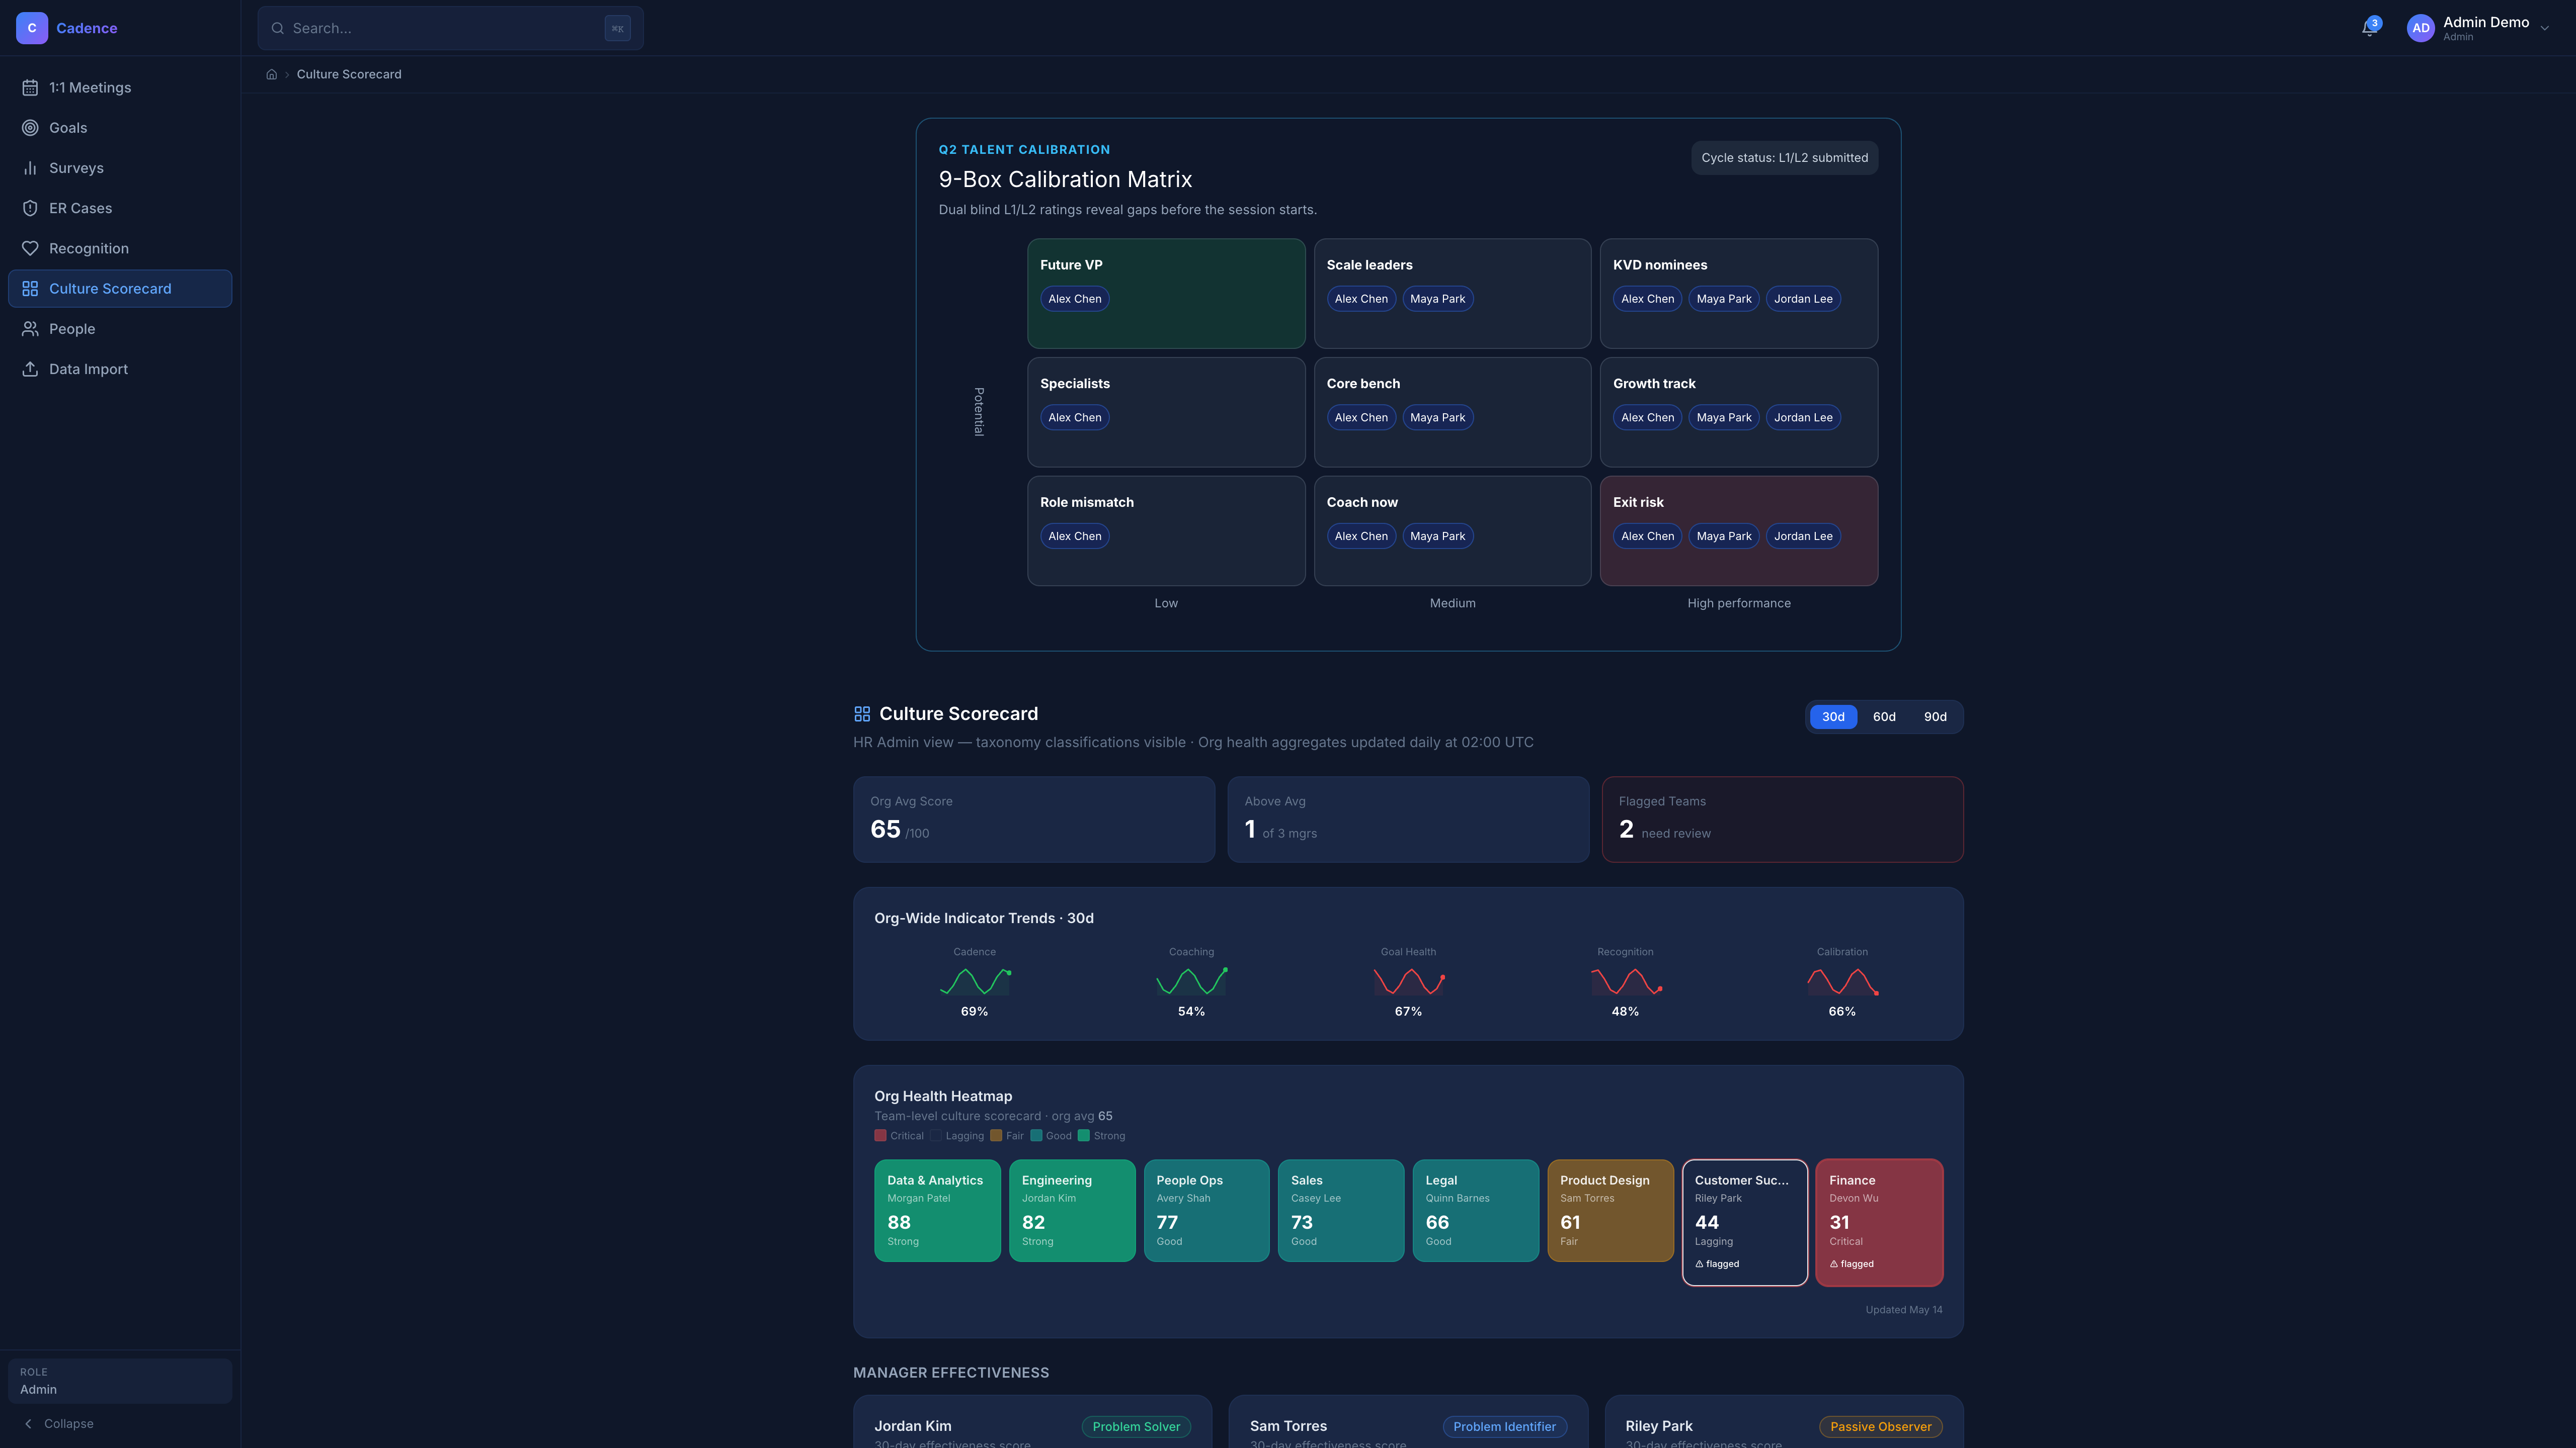Click the Critical legend color swatch
Image resolution: width=2576 pixels, height=1448 pixels.
tap(880, 1135)
